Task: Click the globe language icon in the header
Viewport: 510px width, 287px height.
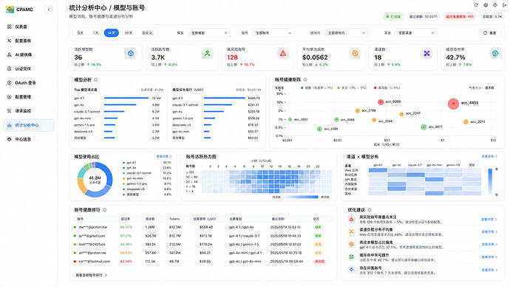Action: [x=486, y=5]
